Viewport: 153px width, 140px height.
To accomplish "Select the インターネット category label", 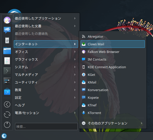I will point(26,44).
